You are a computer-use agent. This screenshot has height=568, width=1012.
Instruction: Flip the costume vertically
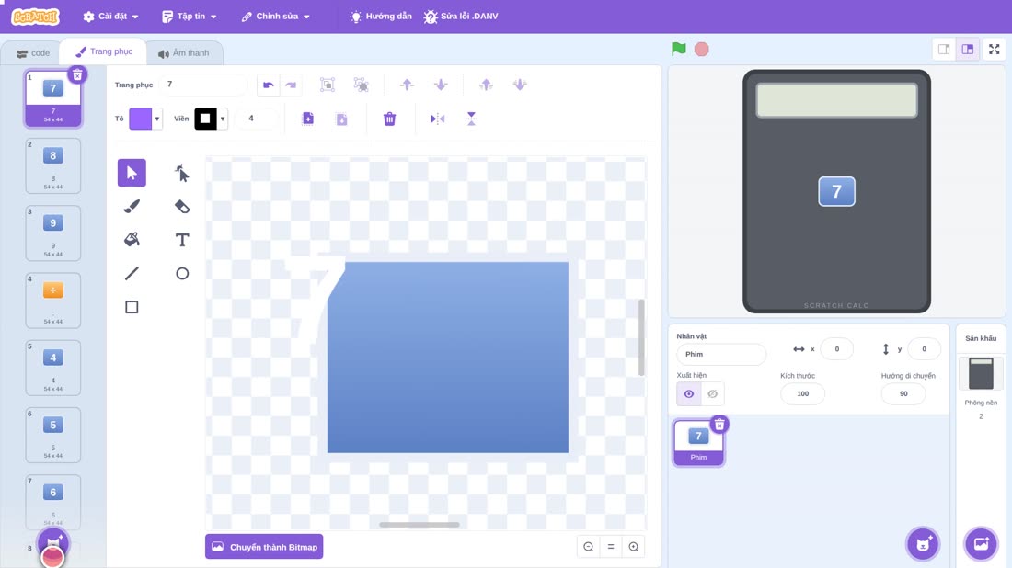471,119
